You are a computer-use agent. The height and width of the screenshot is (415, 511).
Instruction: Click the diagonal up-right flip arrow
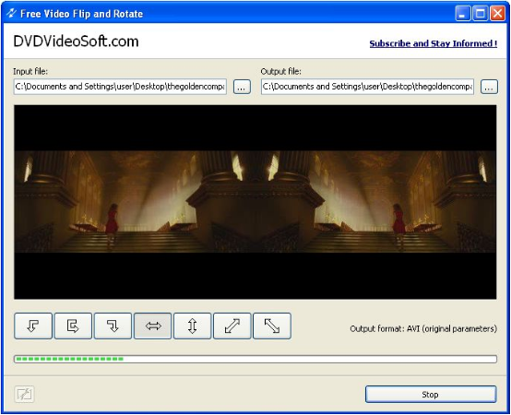pos(232,326)
